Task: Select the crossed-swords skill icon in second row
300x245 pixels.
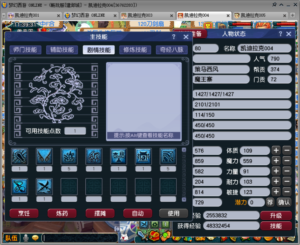Action: coord(44,187)
